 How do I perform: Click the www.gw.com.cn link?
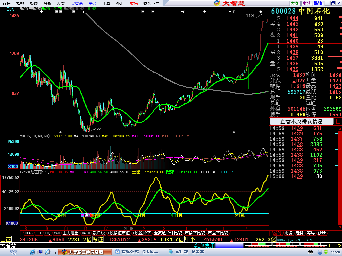(295, 240)
